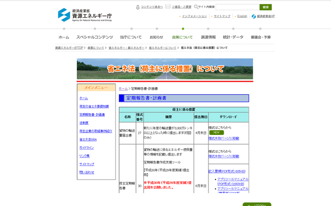Open the ホーム navigation menu item
Image resolution: width=331 pixels, height=206 pixels.
coord(64,37)
